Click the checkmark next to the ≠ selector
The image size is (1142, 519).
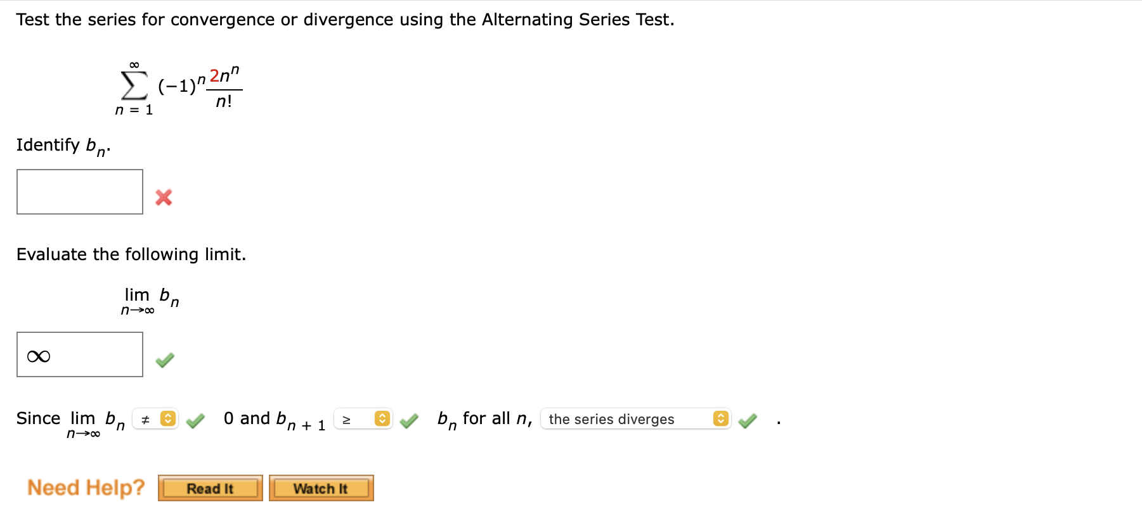coord(197,420)
